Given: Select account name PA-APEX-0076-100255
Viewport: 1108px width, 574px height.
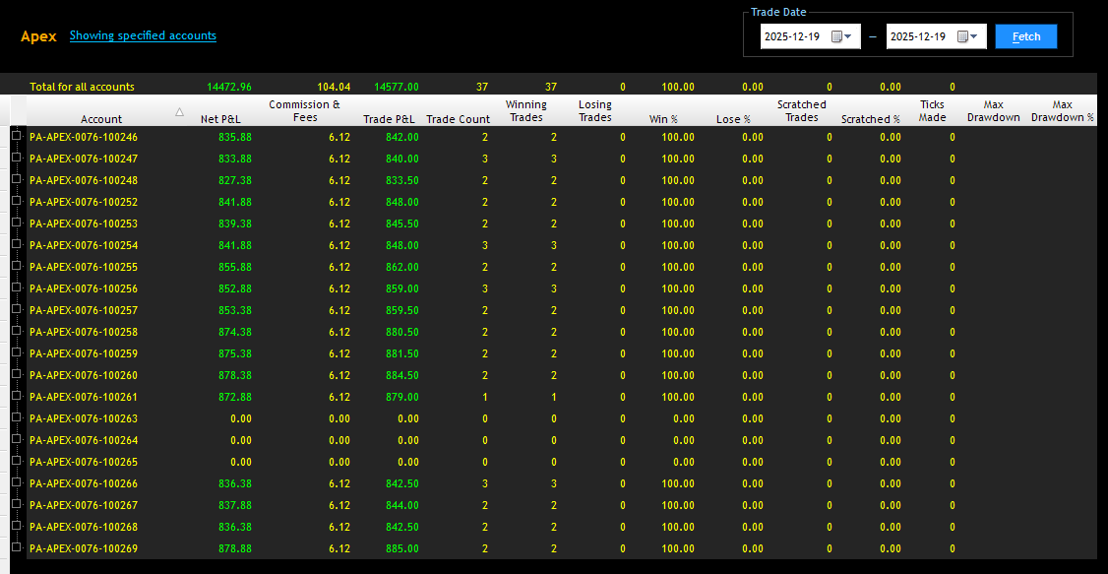Looking at the screenshot, I should coord(84,267).
